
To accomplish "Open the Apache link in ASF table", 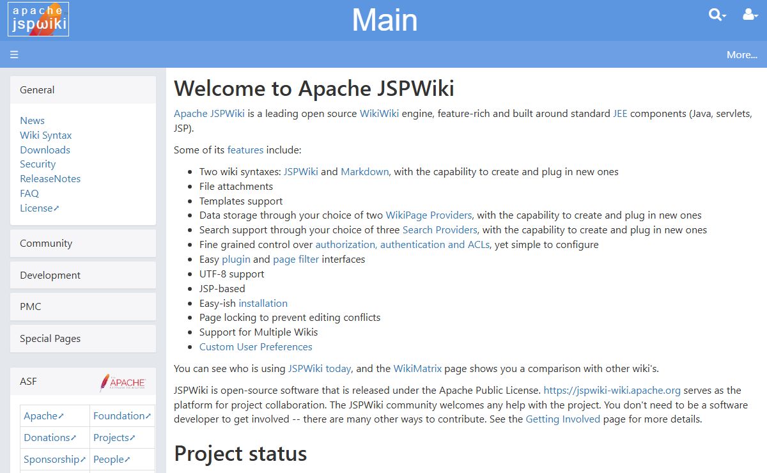I will (x=43, y=416).
